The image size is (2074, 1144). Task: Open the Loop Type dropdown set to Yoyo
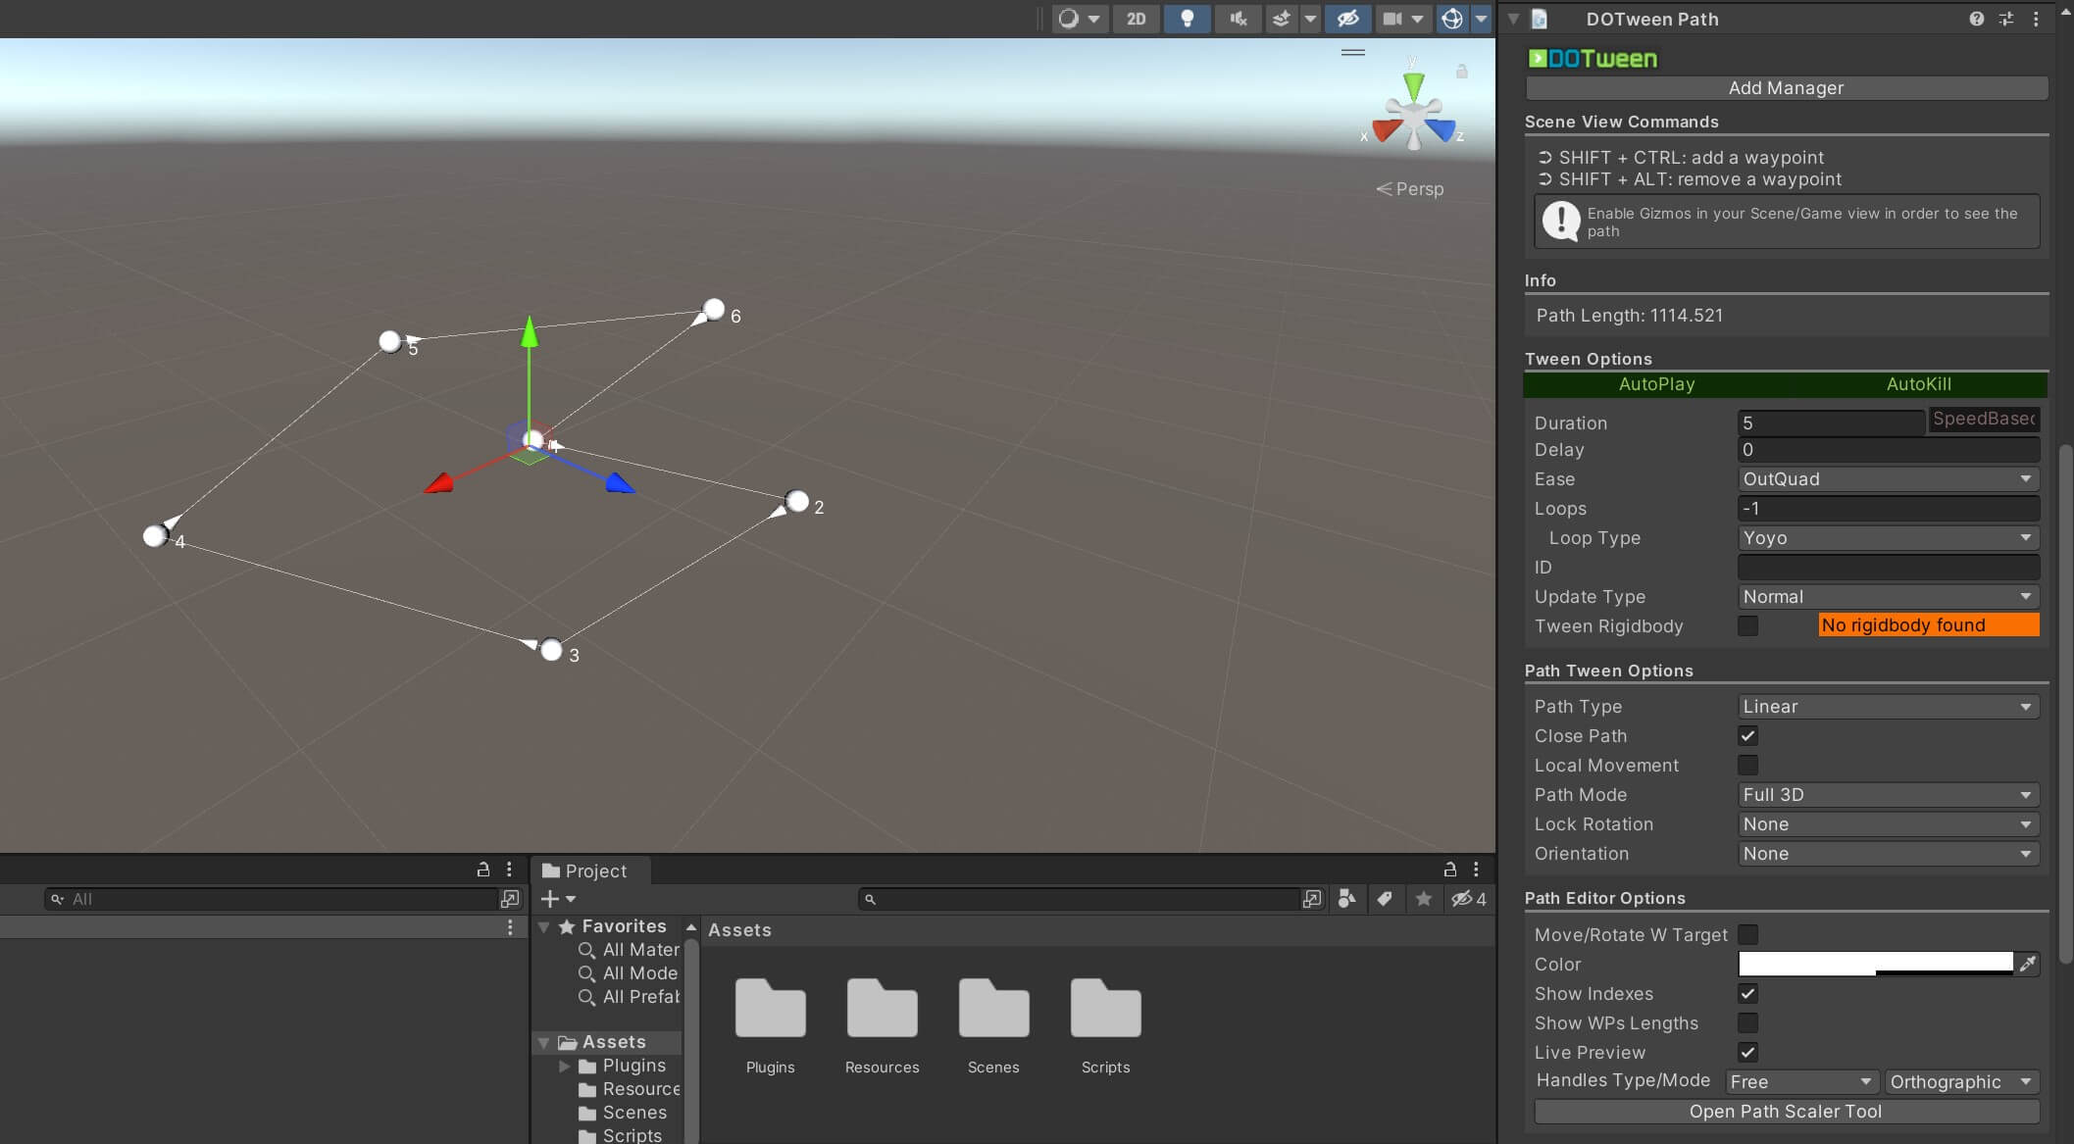click(1888, 537)
